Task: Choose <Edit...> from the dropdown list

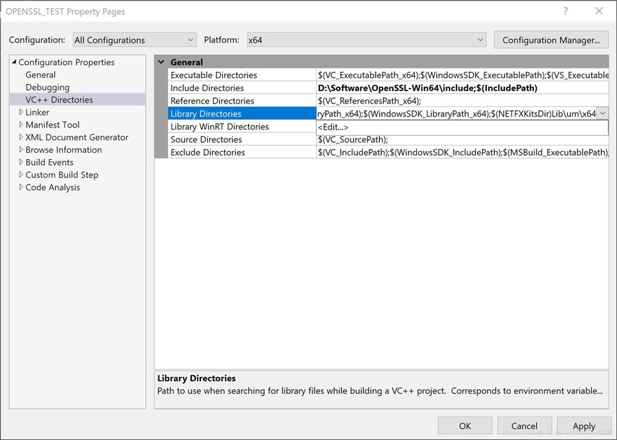Action: 462,127
